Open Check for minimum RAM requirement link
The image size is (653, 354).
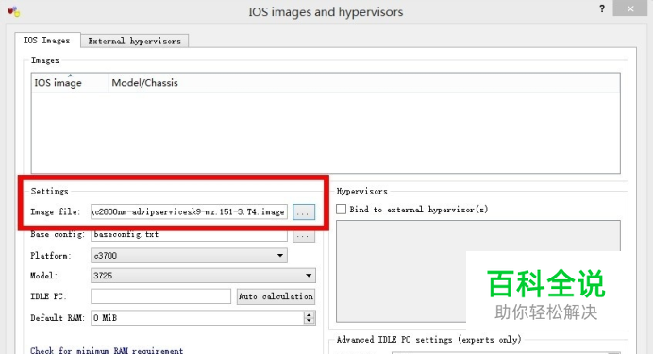click(107, 350)
